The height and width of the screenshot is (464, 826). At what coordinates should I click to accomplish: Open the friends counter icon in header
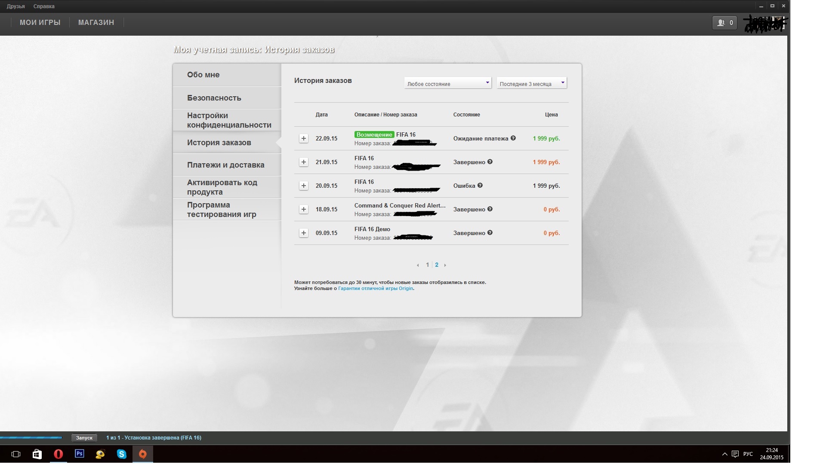point(724,23)
